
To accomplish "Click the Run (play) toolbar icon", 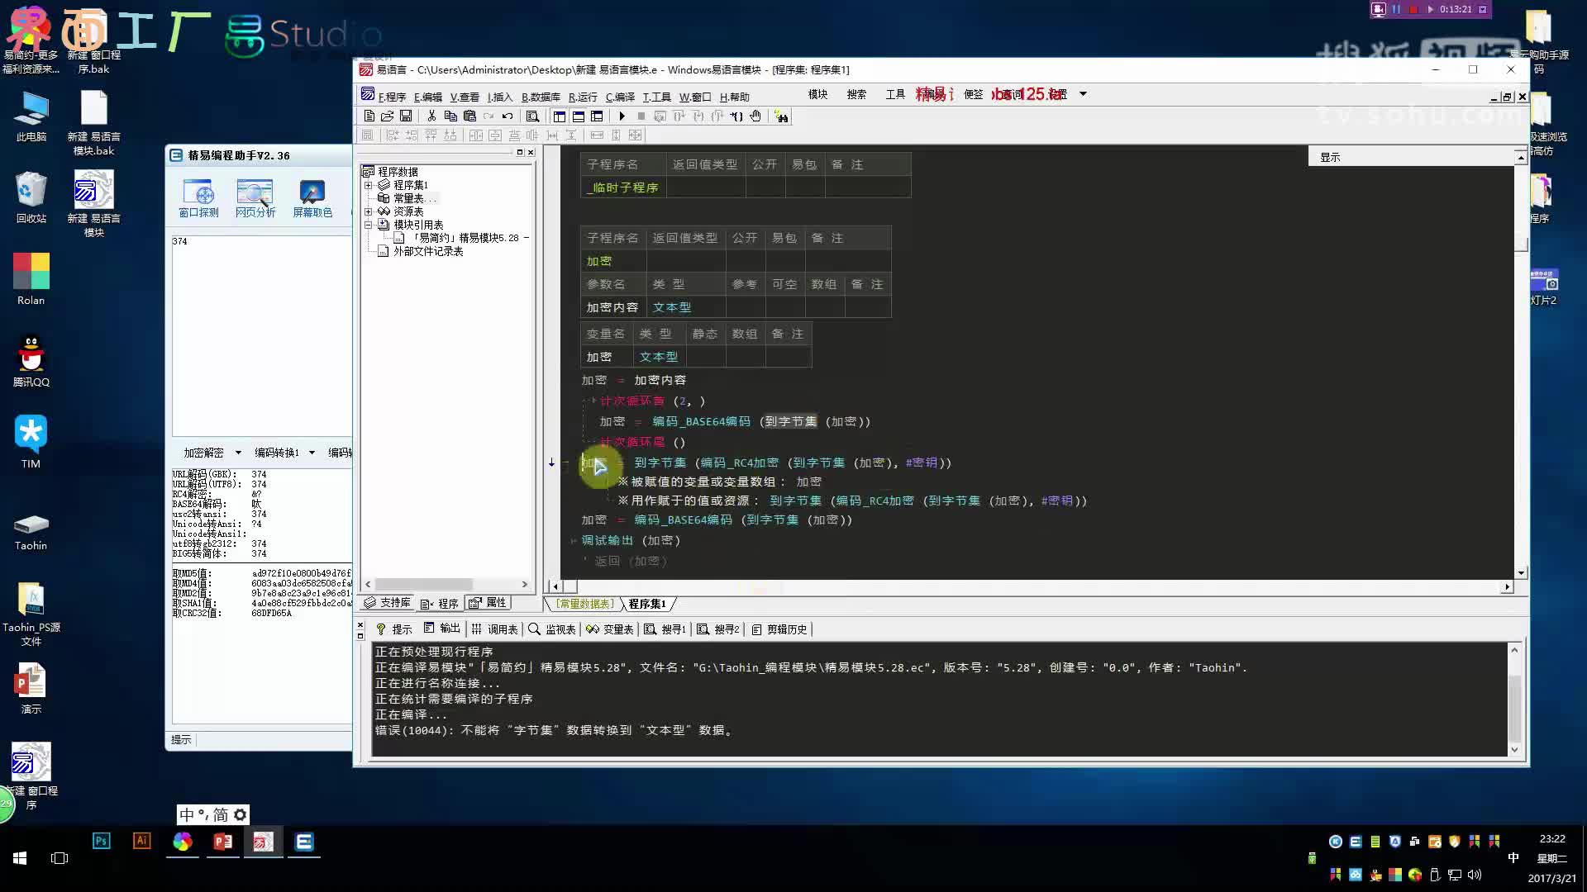I will 622,116.
